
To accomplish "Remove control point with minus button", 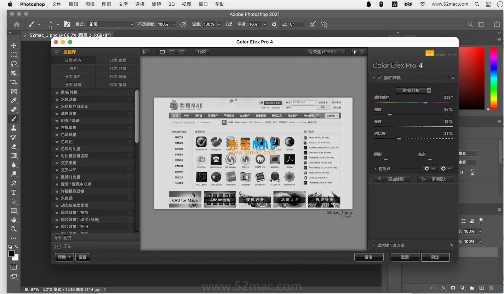I will click(446, 169).
